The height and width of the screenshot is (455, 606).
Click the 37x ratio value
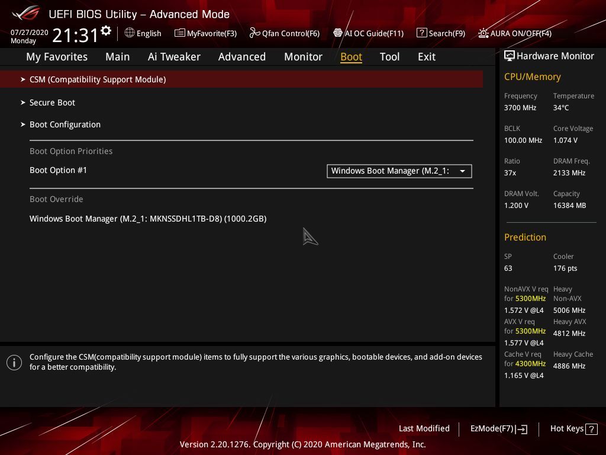(x=510, y=173)
